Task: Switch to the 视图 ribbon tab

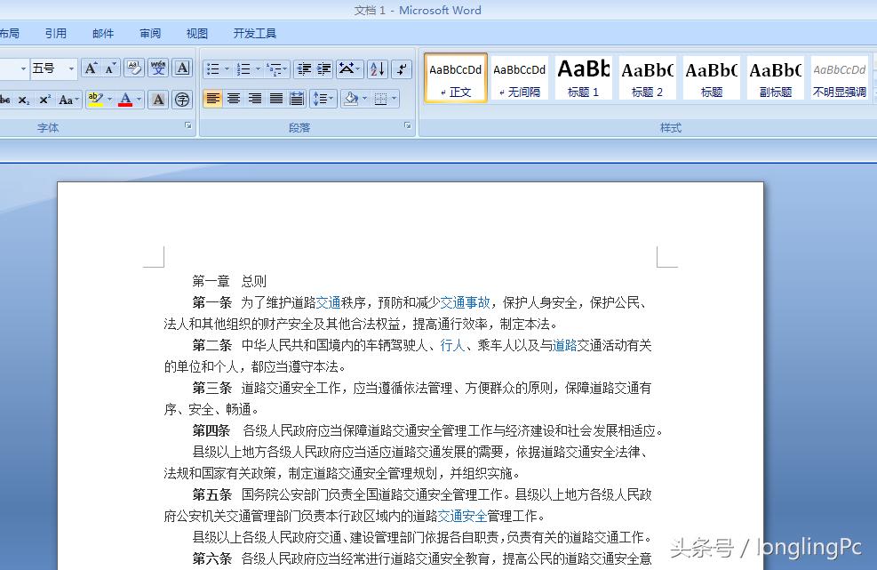Action: tap(196, 33)
